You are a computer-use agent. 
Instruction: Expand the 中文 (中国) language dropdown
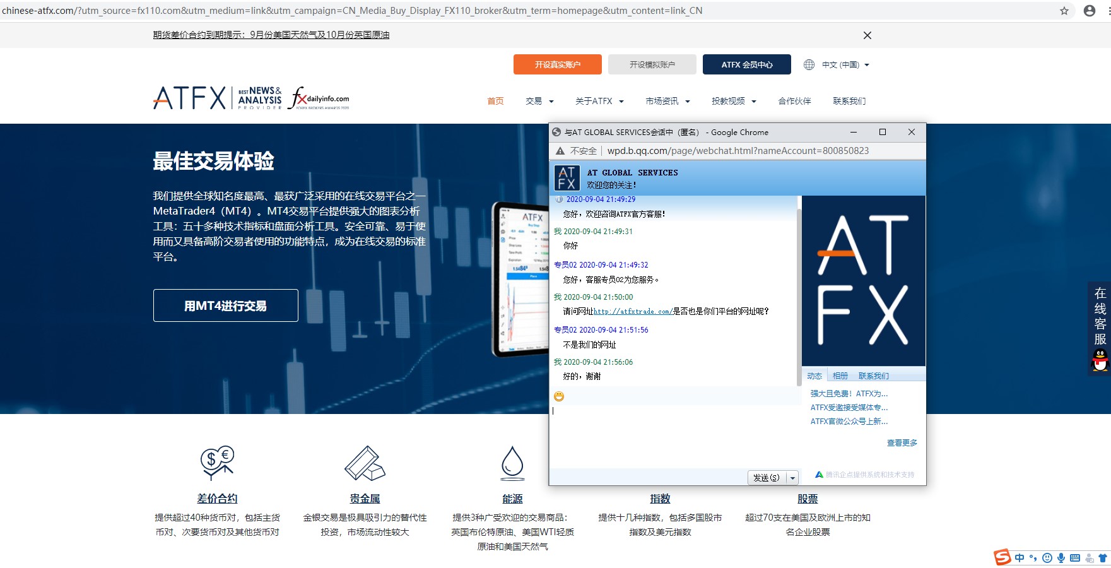point(845,64)
